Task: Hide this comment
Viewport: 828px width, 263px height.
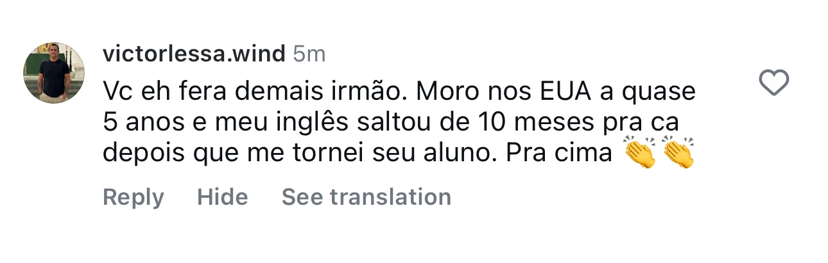Action: point(222,197)
